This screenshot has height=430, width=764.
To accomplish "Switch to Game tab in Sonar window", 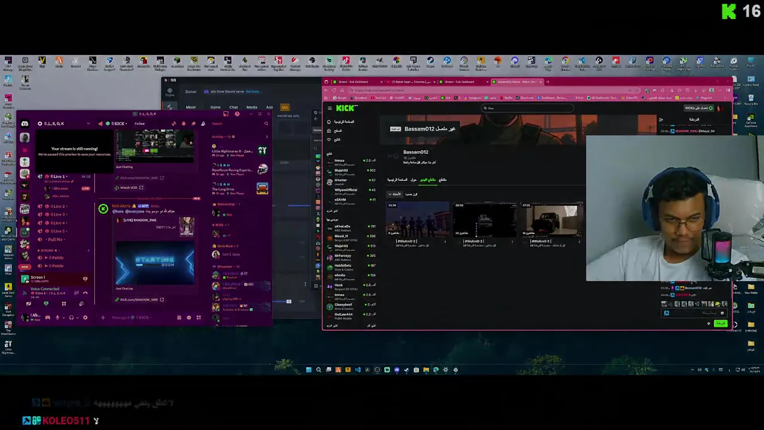I will [215, 107].
